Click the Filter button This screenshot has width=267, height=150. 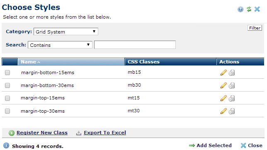click(255, 28)
